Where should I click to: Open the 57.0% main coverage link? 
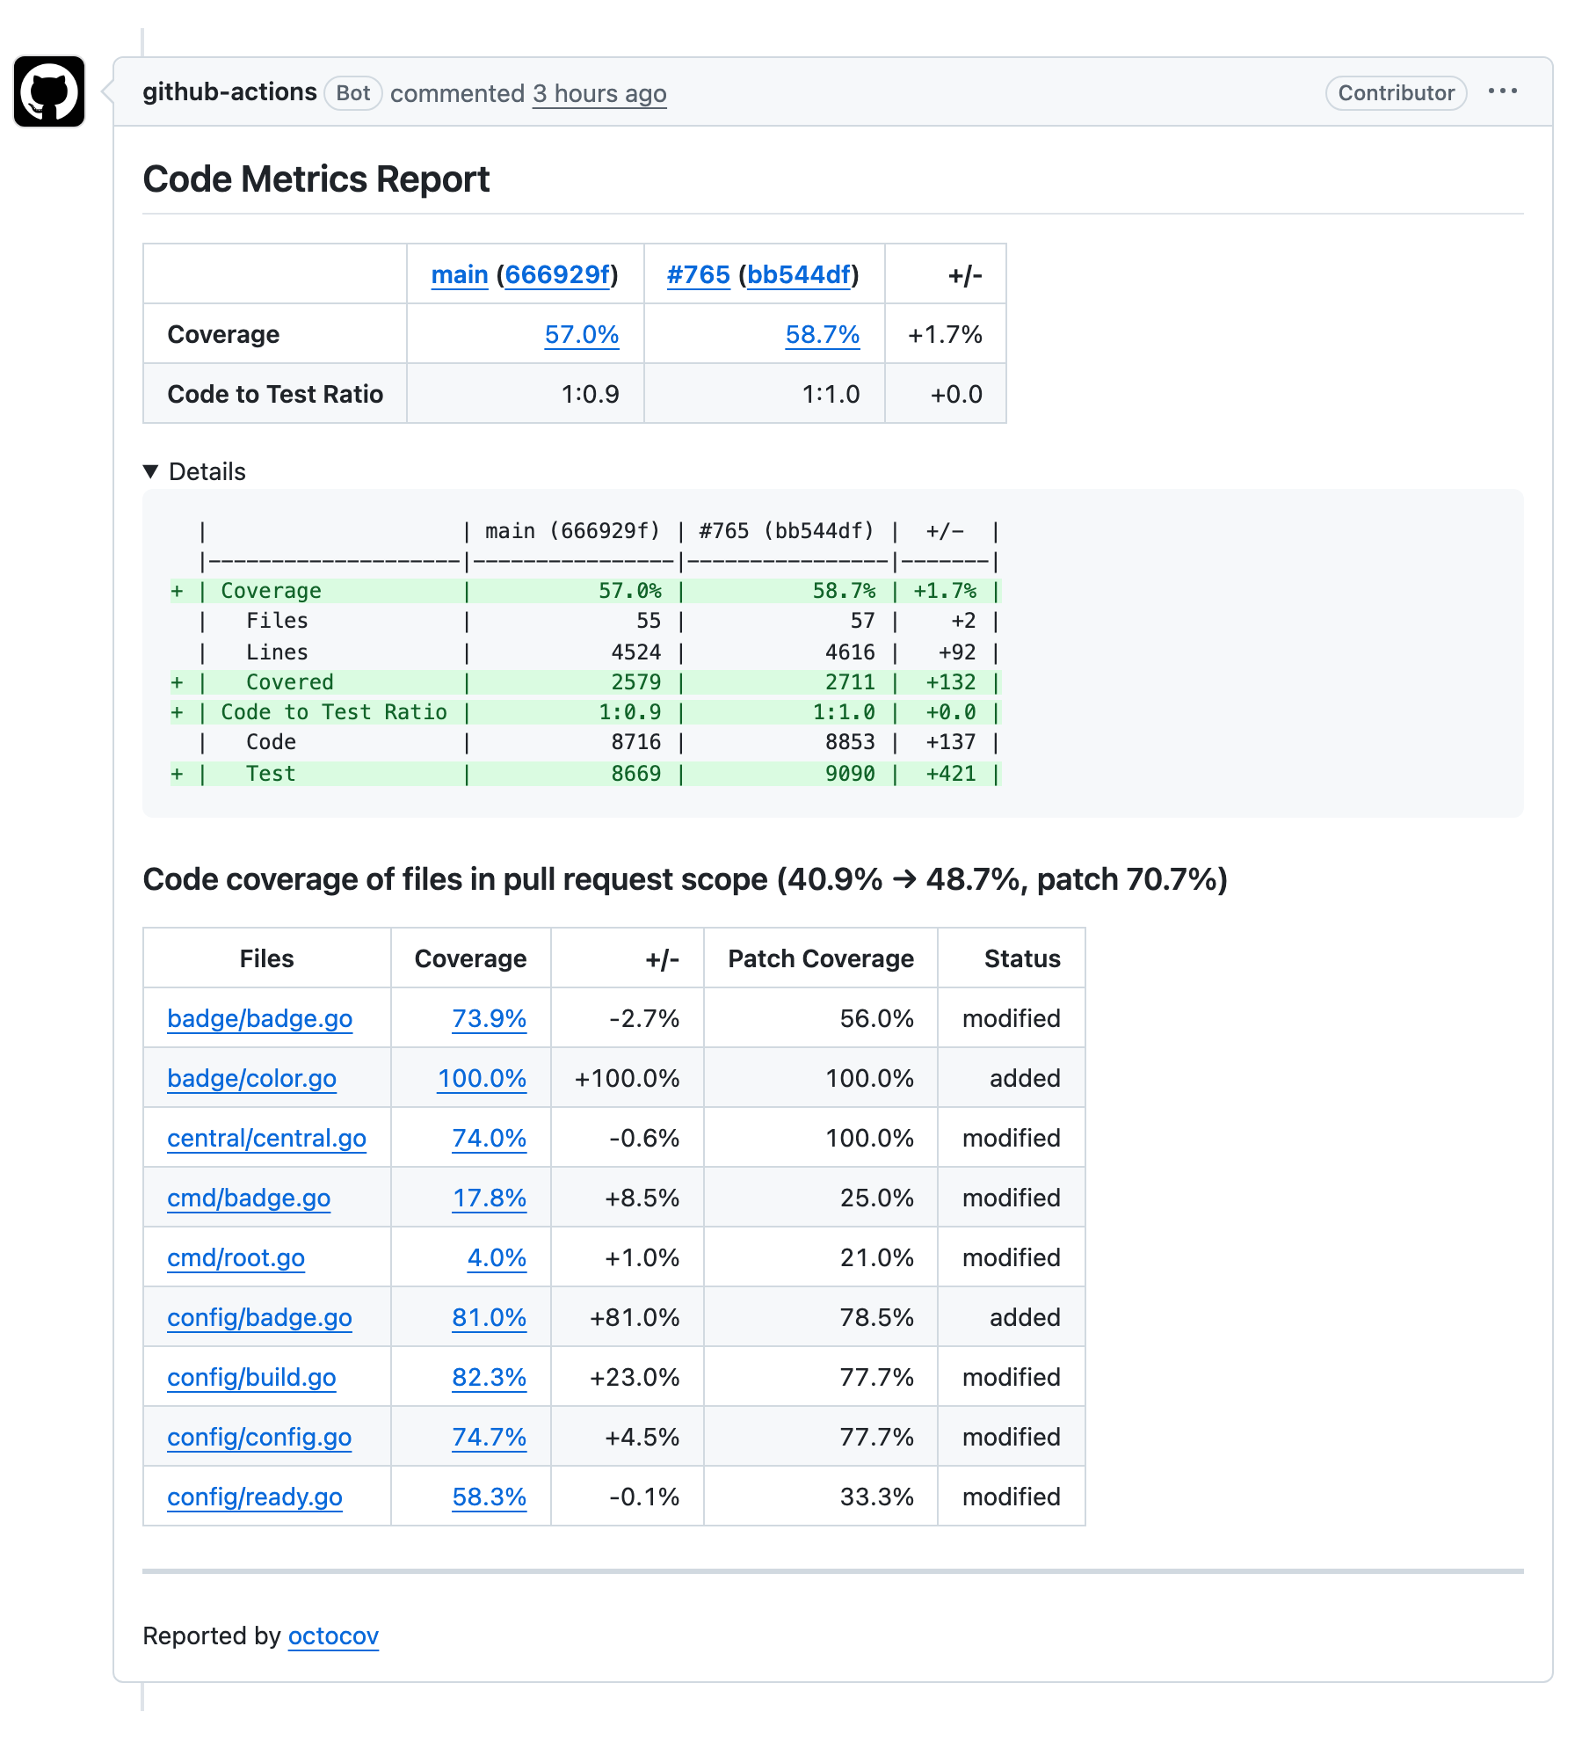(x=582, y=334)
